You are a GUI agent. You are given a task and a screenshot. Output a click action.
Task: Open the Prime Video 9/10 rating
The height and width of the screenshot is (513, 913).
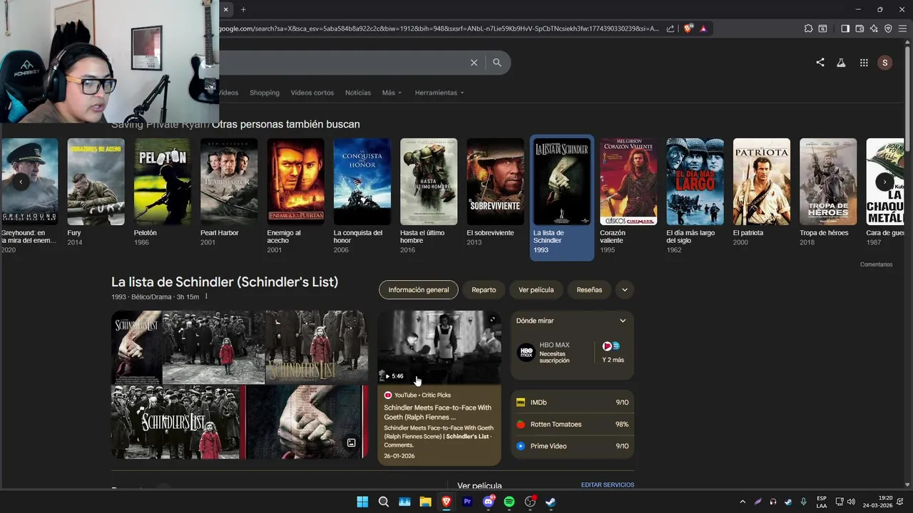coord(573,446)
